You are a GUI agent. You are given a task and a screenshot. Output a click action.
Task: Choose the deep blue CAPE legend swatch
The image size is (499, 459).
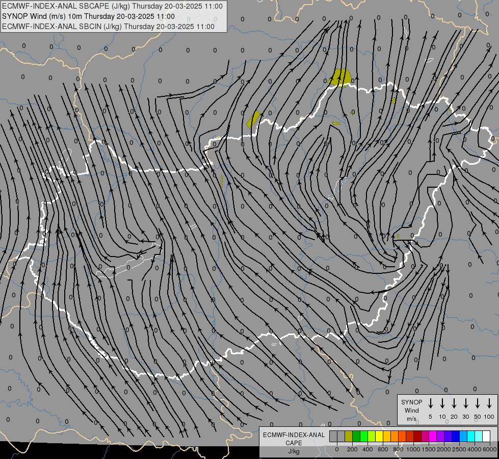click(x=456, y=437)
